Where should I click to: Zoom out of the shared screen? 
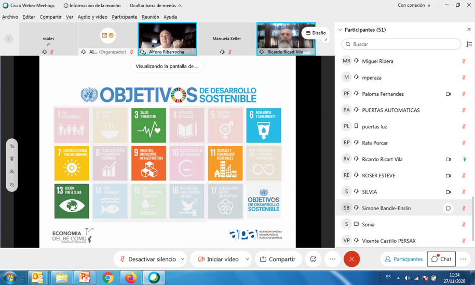pyautogui.click(x=12, y=185)
